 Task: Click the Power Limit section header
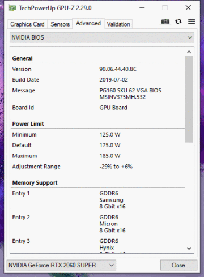[x=28, y=124]
